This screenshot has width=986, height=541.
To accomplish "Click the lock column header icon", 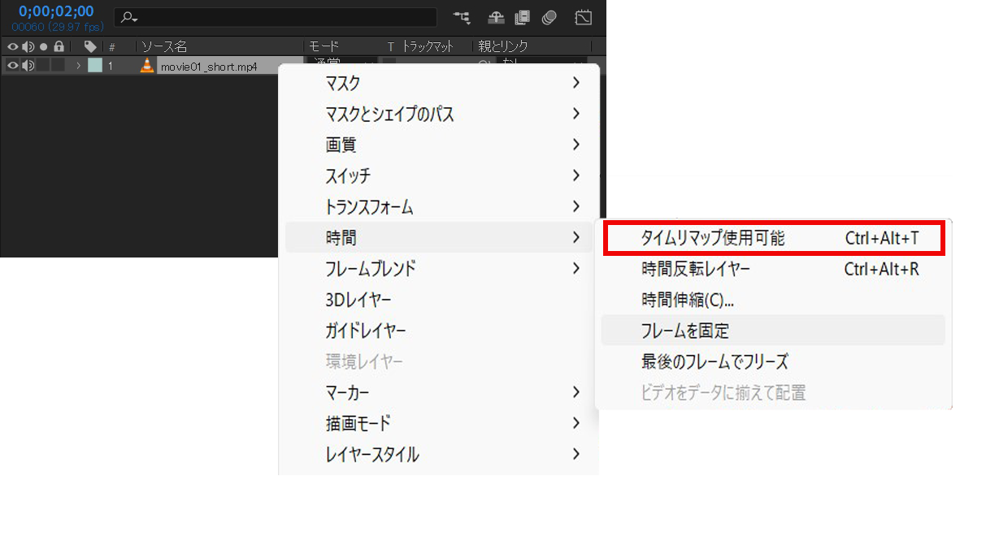I will pyautogui.click(x=59, y=47).
